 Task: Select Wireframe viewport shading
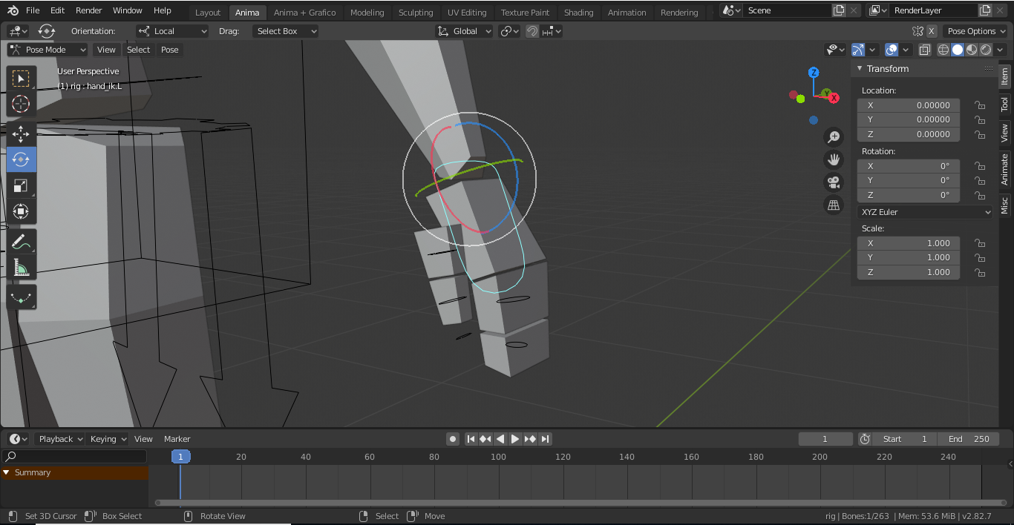tap(943, 50)
